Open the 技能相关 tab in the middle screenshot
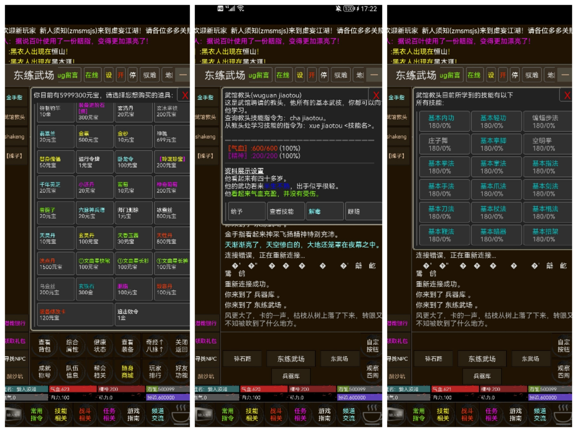577x432 pixels. pyautogui.click(x=252, y=414)
